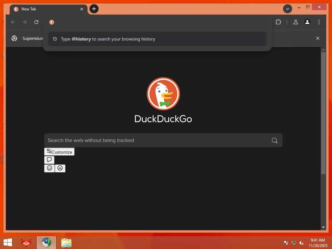
Task: Minimize the browser window
Action: pos(299,7)
